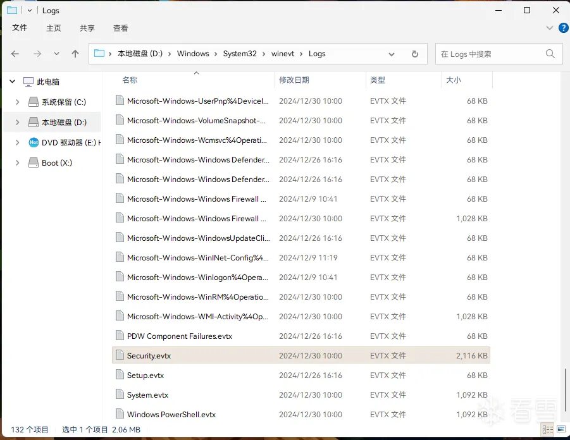The image size is (570, 440).
Task: Select Microsoft-Windows-Wcmsvc file icon
Action: [x=120, y=140]
